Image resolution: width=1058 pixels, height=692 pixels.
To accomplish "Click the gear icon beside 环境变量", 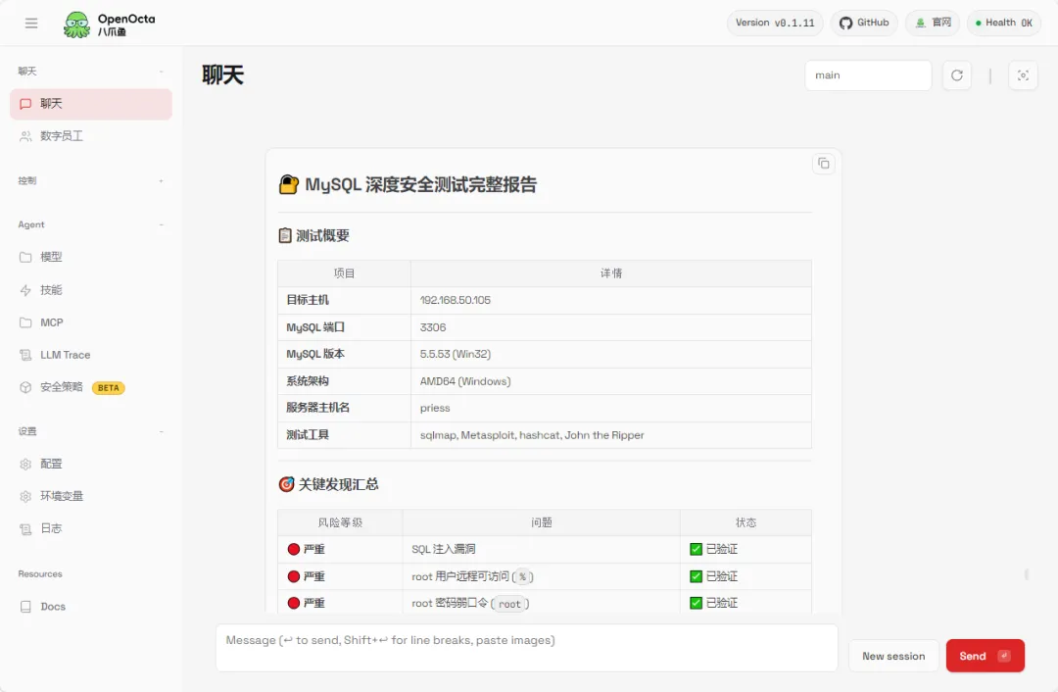I will [x=25, y=496].
